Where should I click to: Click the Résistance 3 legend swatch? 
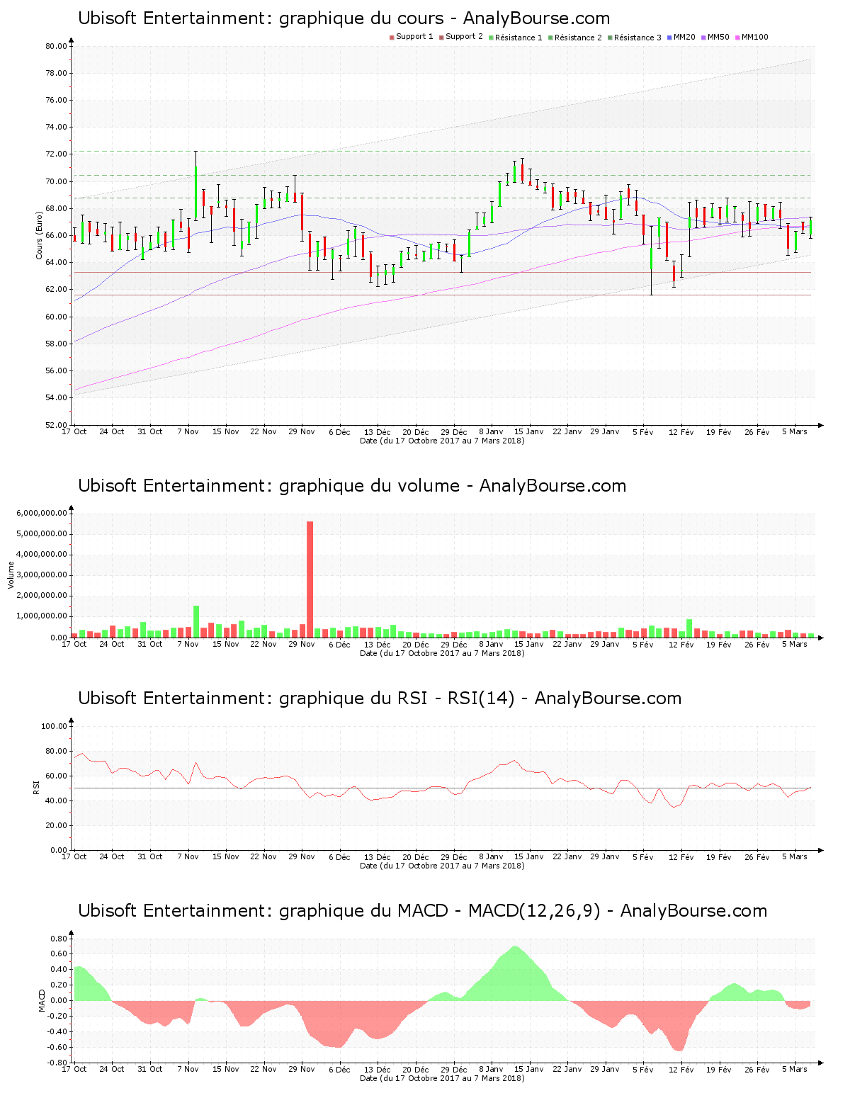coord(610,38)
